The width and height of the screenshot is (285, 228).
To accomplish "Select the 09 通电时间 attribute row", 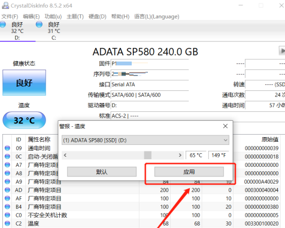I will pos(142,148).
